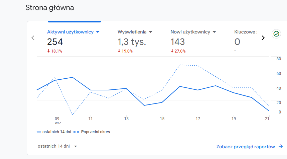
Task: Open dropdown arrow next to Aktywni użytkownicy
Action: [x=98, y=32]
